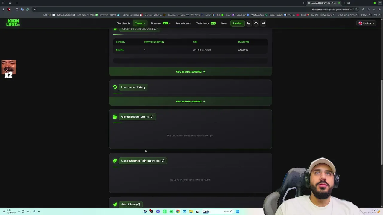
Task: Click the microphone icon in system tray
Action: (34, 211)
